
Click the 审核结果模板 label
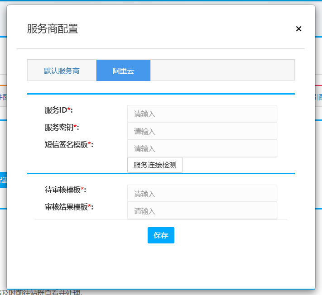66,207
